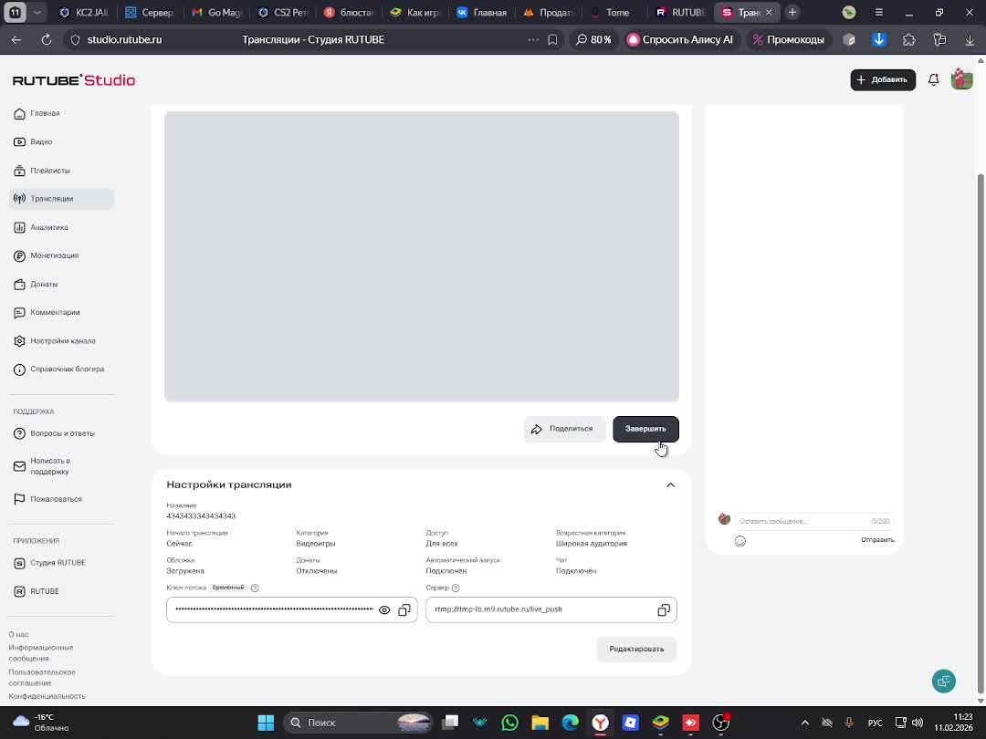Collapse the Настройки трансляции section

click(x=670, y=485)
